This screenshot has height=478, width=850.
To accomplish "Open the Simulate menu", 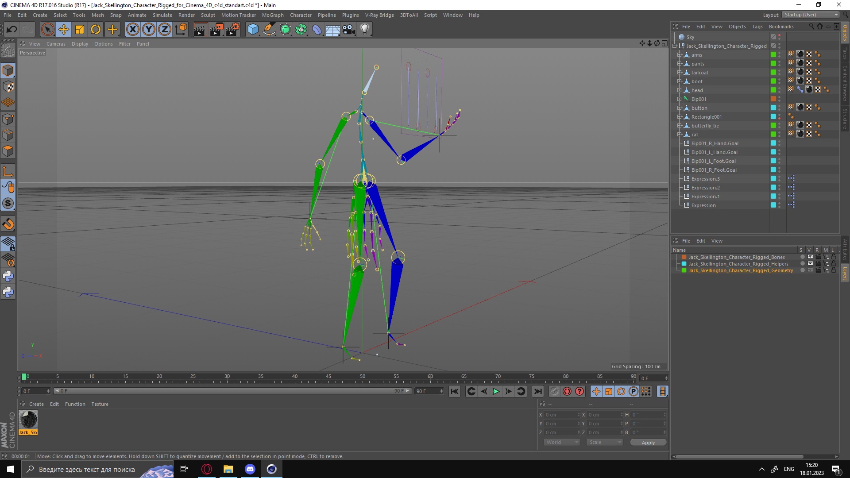I will (x=162, y=15).
